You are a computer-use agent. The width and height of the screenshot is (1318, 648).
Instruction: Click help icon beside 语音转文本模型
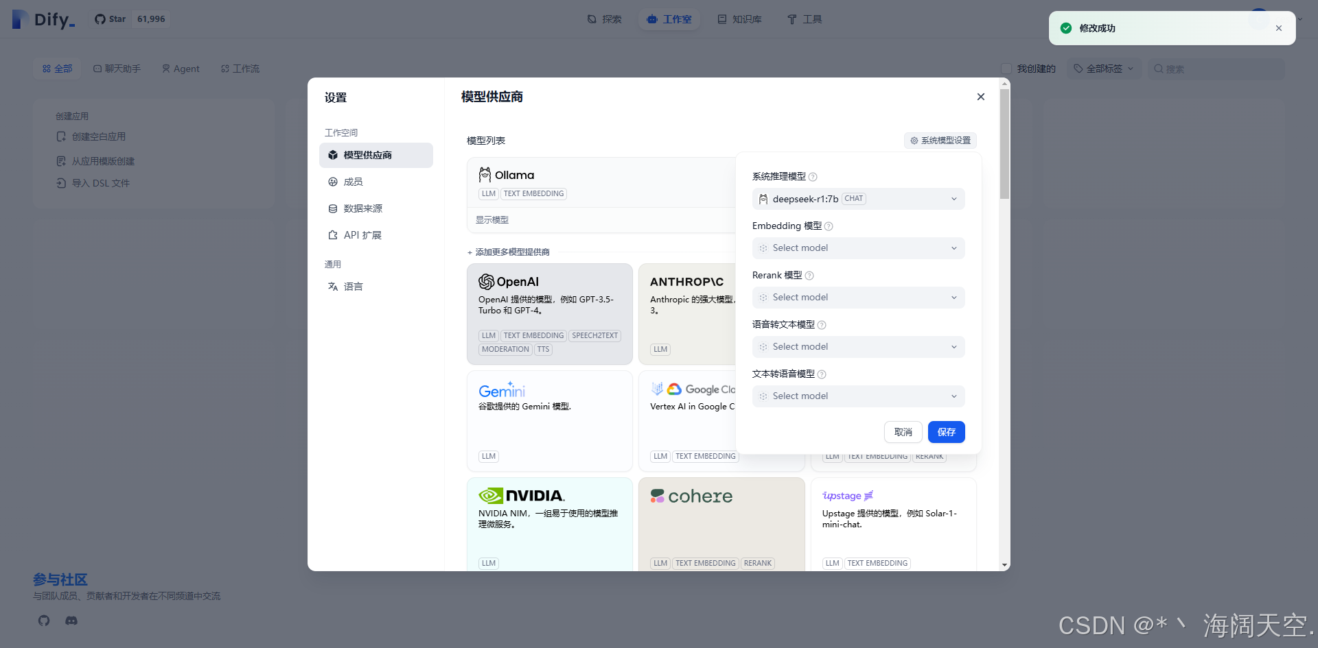(x=822, y=325)
